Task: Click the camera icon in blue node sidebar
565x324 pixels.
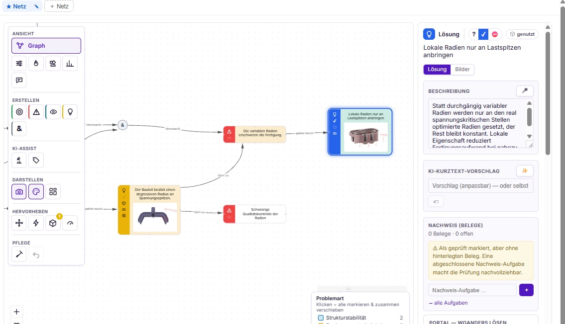Action: pyautogui.click(x=335, y=133)
